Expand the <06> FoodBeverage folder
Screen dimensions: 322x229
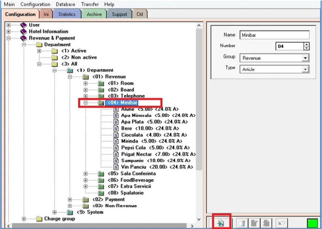coord(85,180)
